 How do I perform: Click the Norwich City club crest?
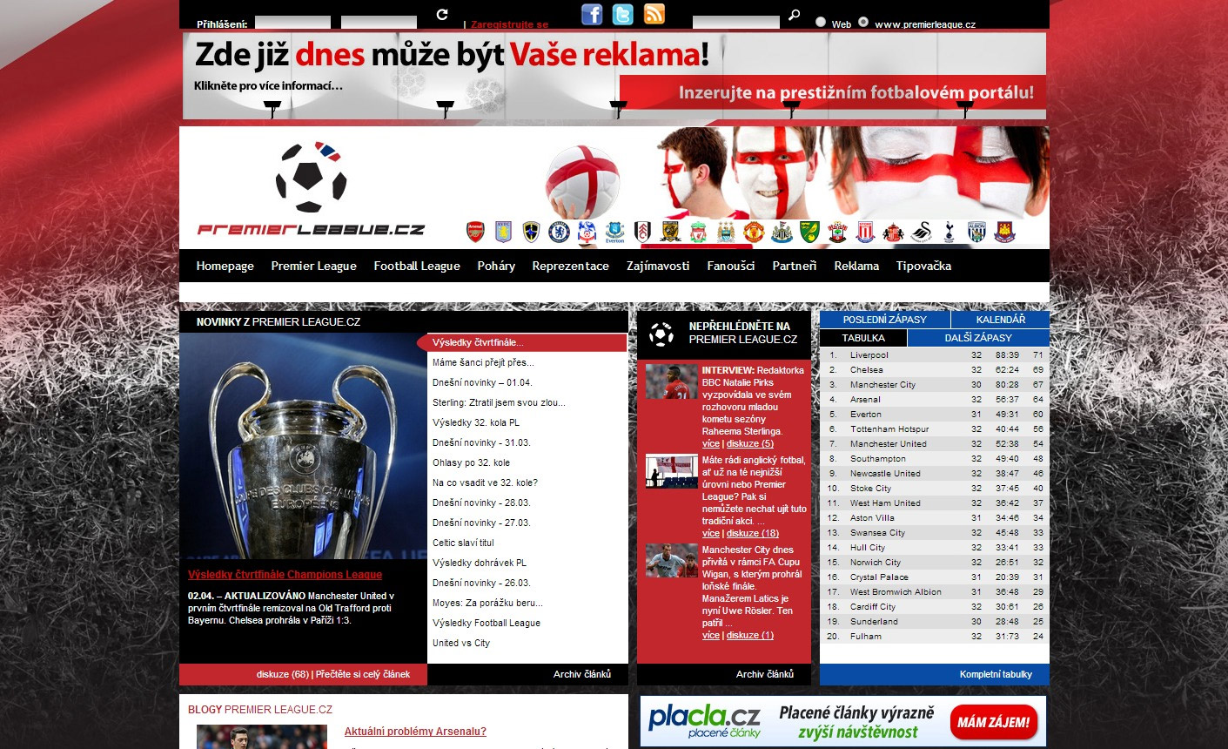click(809, 232)
